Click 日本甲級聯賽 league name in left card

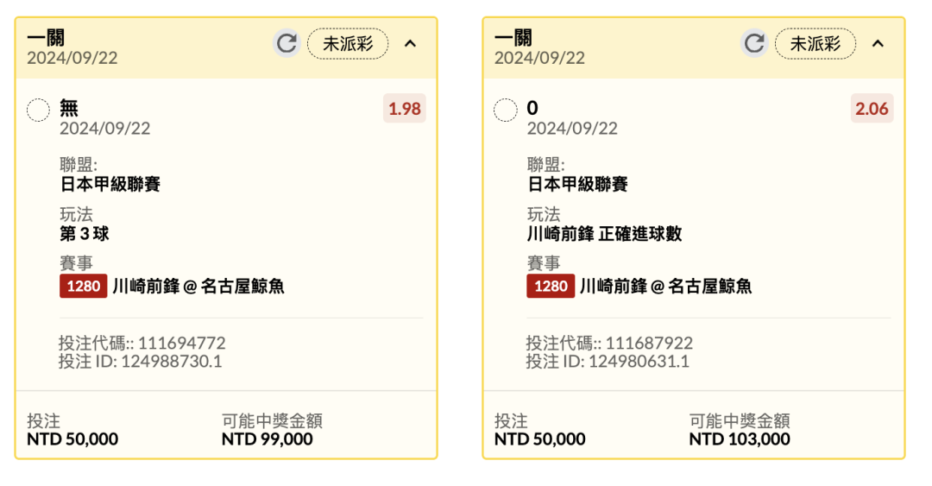(110, 184)
